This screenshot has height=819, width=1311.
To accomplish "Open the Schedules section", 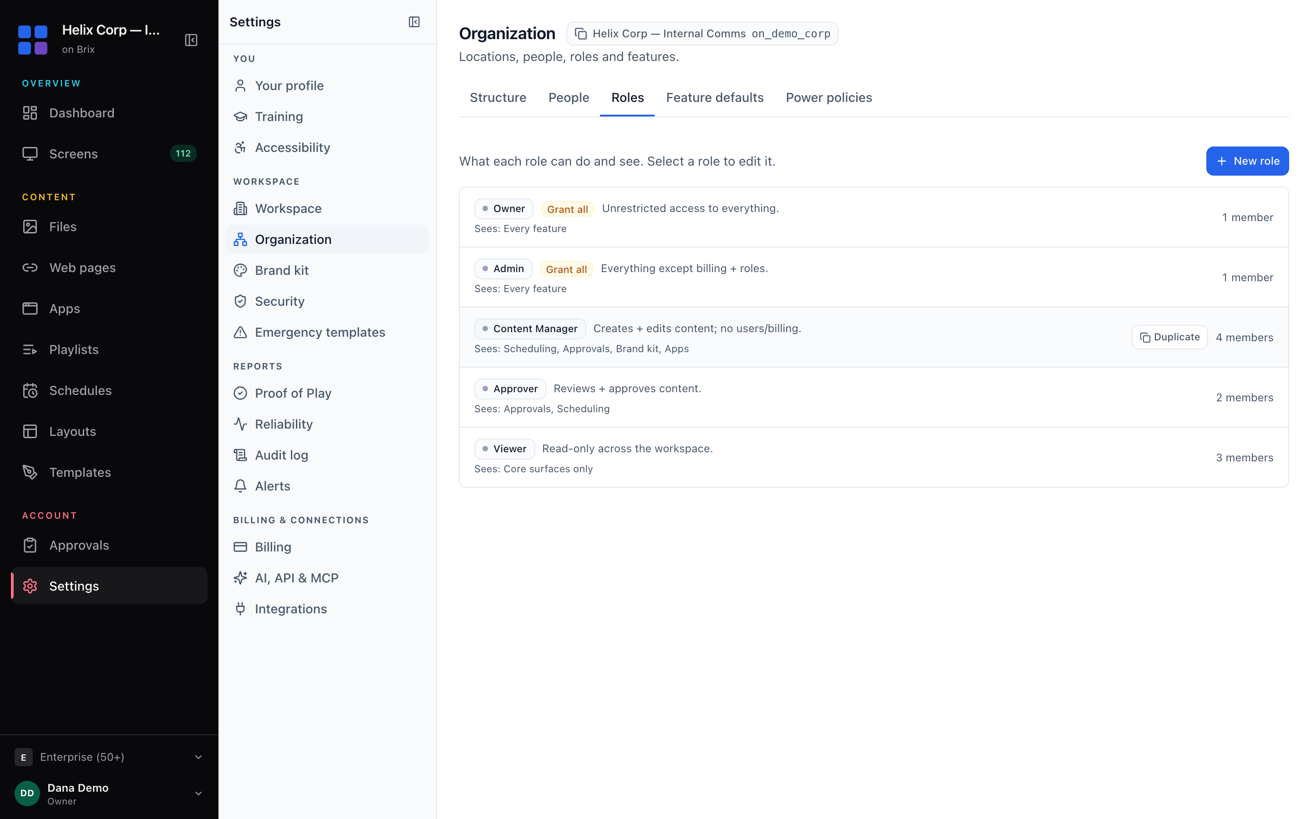I will (x=109, y=390).
